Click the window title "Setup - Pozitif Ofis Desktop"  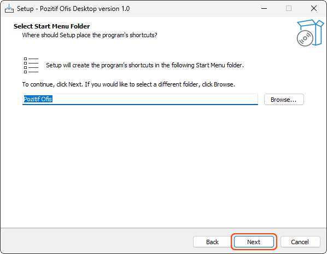tap(73, 9)
